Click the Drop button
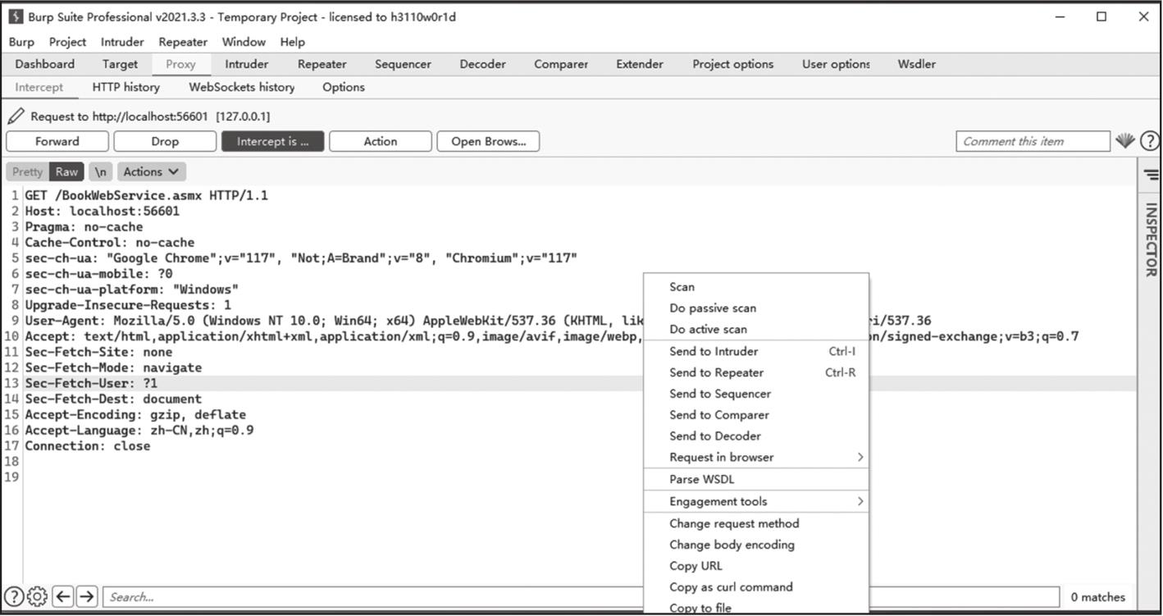1163x616 pixels. [x=165, y=141]
